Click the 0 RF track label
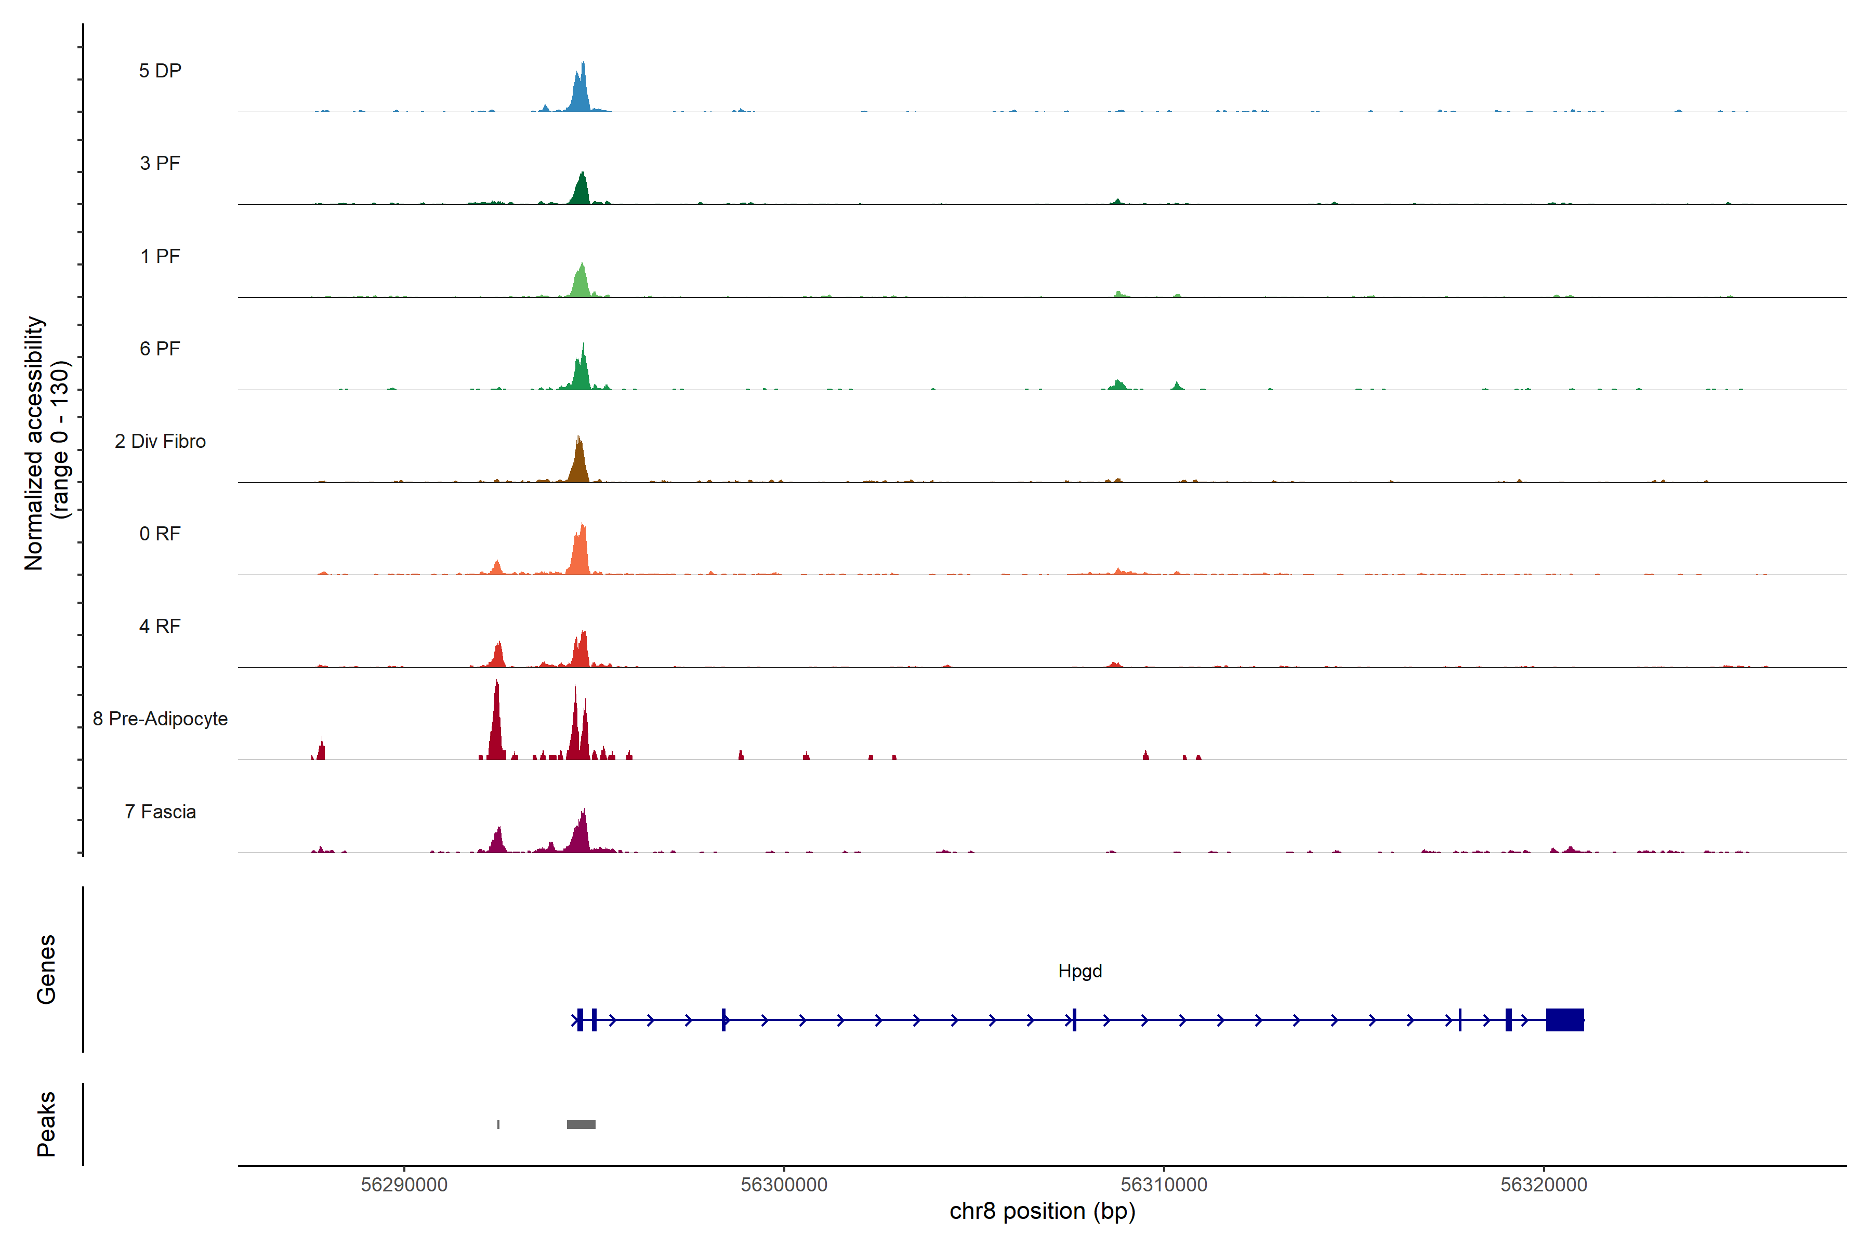Viewport: 1871px width, 1247px height. [160, 534]
